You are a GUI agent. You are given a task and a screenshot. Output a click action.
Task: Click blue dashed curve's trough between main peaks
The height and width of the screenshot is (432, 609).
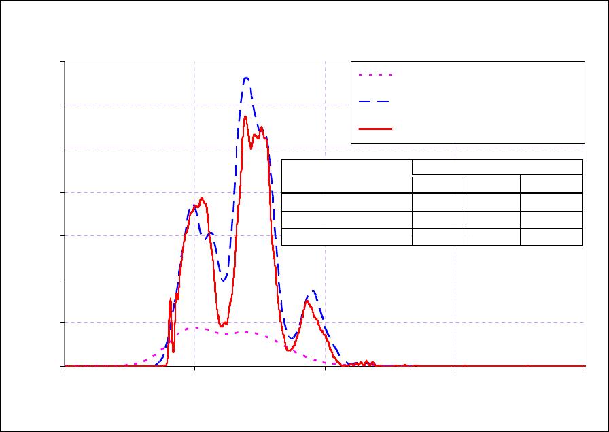pyautogui.click(x=223, y=280)
